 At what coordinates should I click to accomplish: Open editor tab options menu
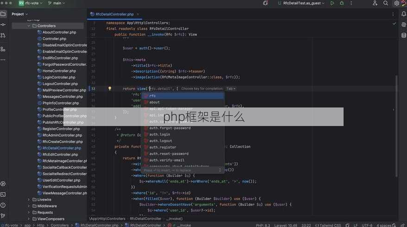(393, 14)
